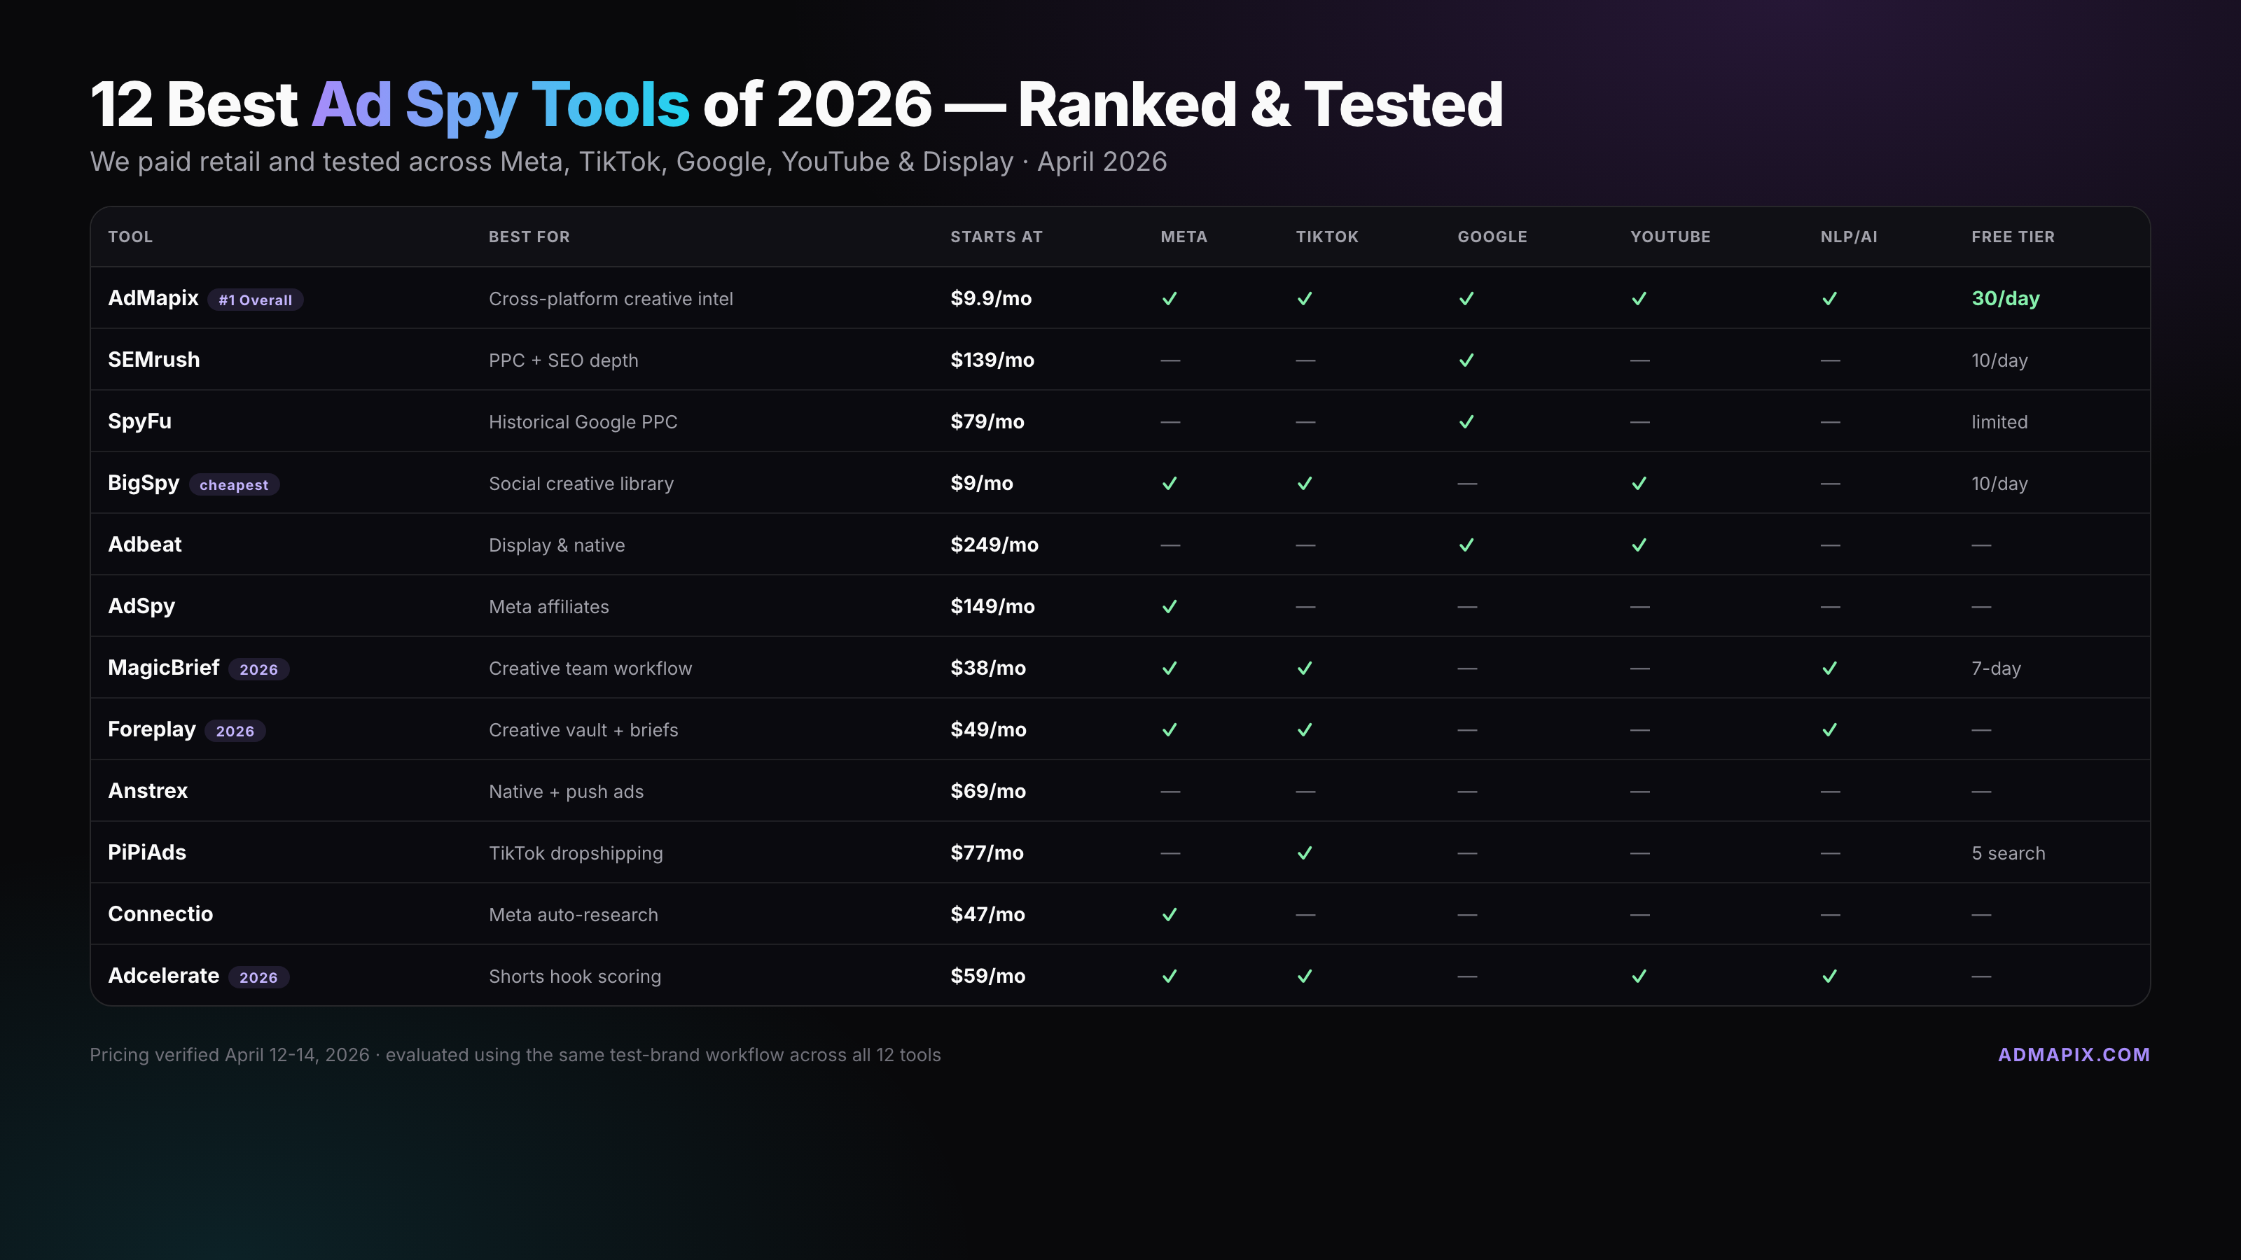2241x1260 pixels.
Task: Click AdMapix's Meta checkmark
Action: [x=1170, y=298]
